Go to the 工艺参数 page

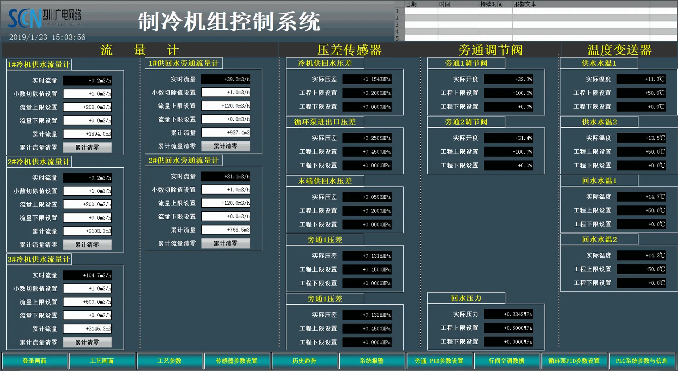click(169, 361)
